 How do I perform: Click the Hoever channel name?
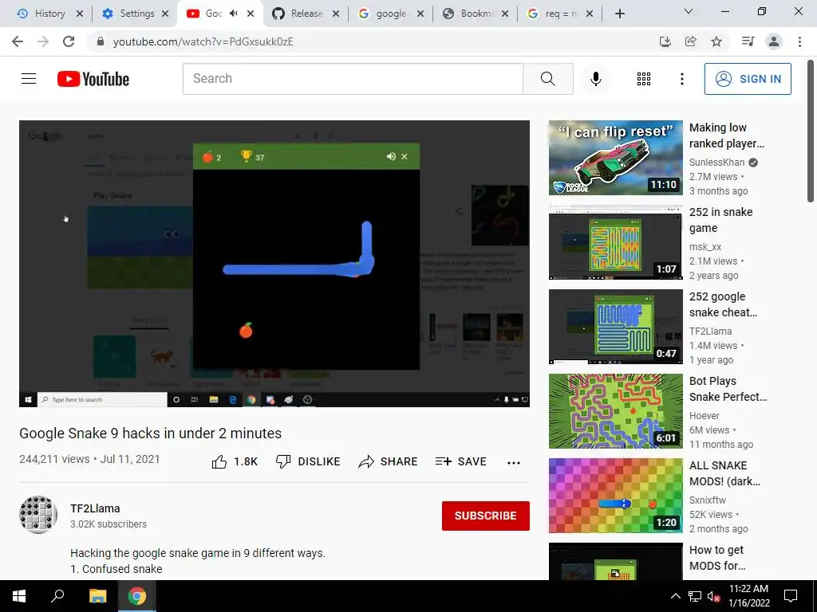[704, 416]
